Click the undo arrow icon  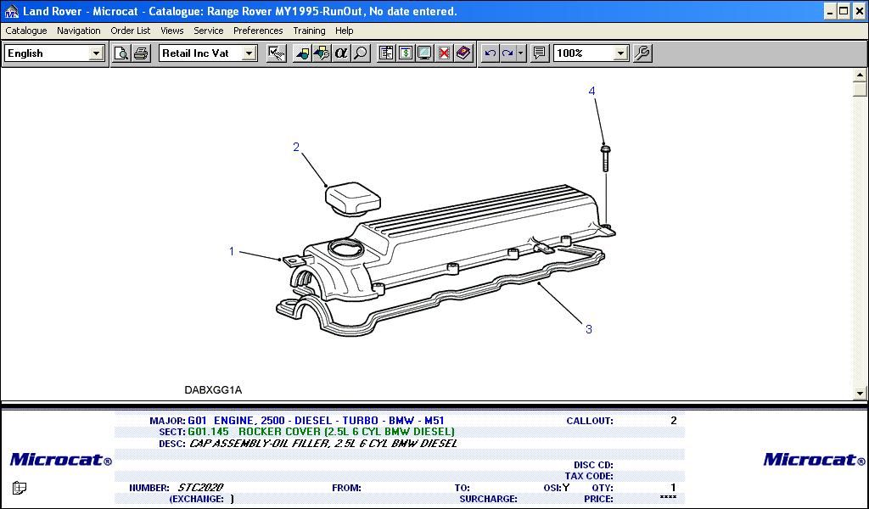490,53
